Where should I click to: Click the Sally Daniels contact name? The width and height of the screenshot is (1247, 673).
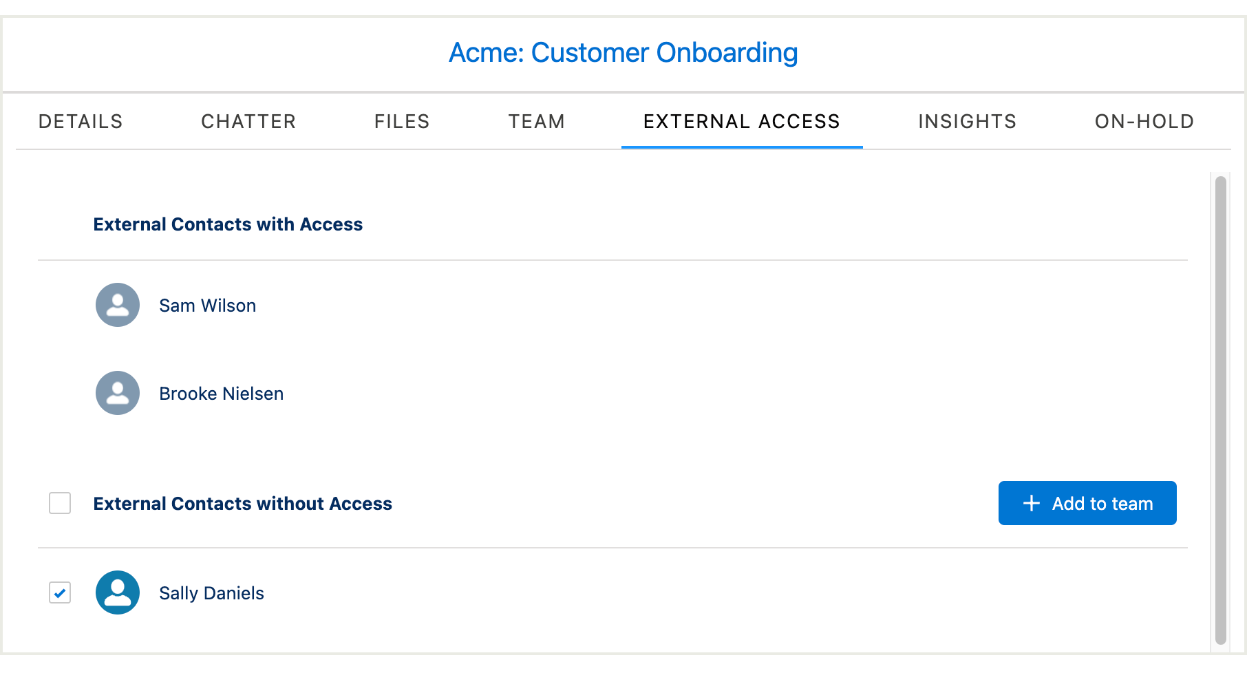point(211,592)
